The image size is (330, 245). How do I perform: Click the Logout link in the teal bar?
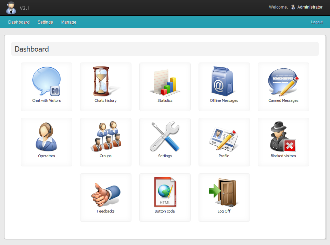[x=317, y=22]
